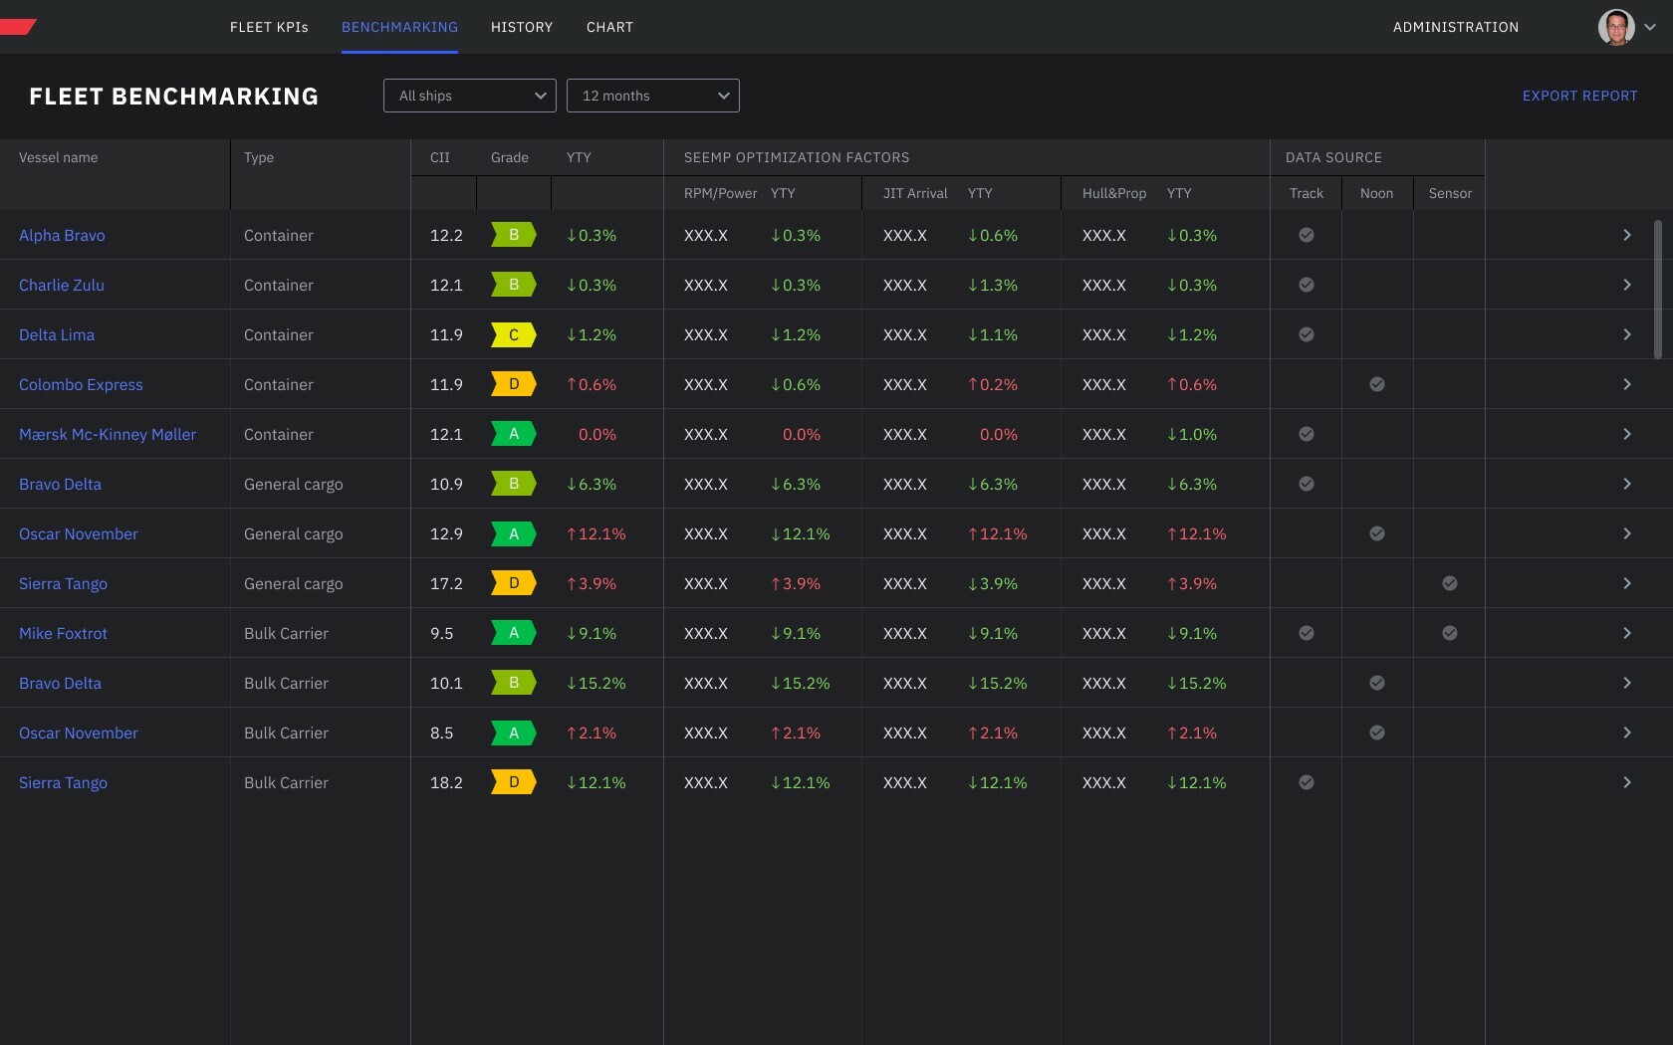Toggle Track checkmark for Alpha Bravo

click(1306, 235)
